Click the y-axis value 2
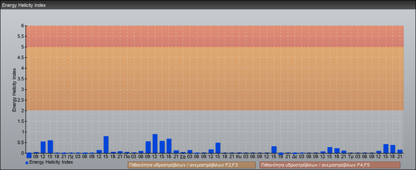This screenshot has height=170, width=416. click(x=23, y=110)
